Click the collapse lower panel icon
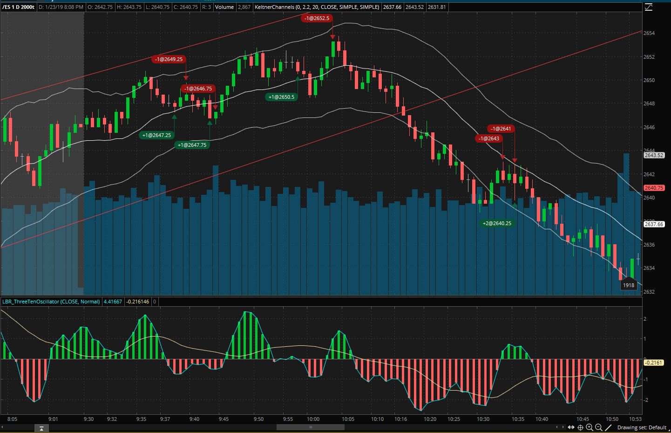Screen dimensions: 671x433 [x=41, y=428]
